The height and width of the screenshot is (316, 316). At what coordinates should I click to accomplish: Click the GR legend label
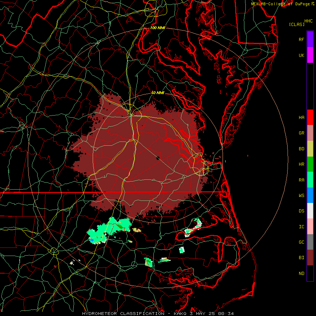301,133
